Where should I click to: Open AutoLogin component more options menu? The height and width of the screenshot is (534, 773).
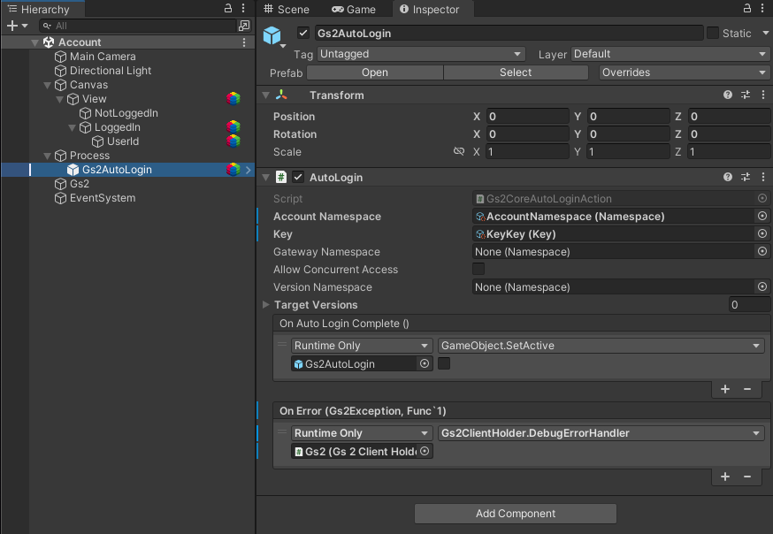point(763,178)
